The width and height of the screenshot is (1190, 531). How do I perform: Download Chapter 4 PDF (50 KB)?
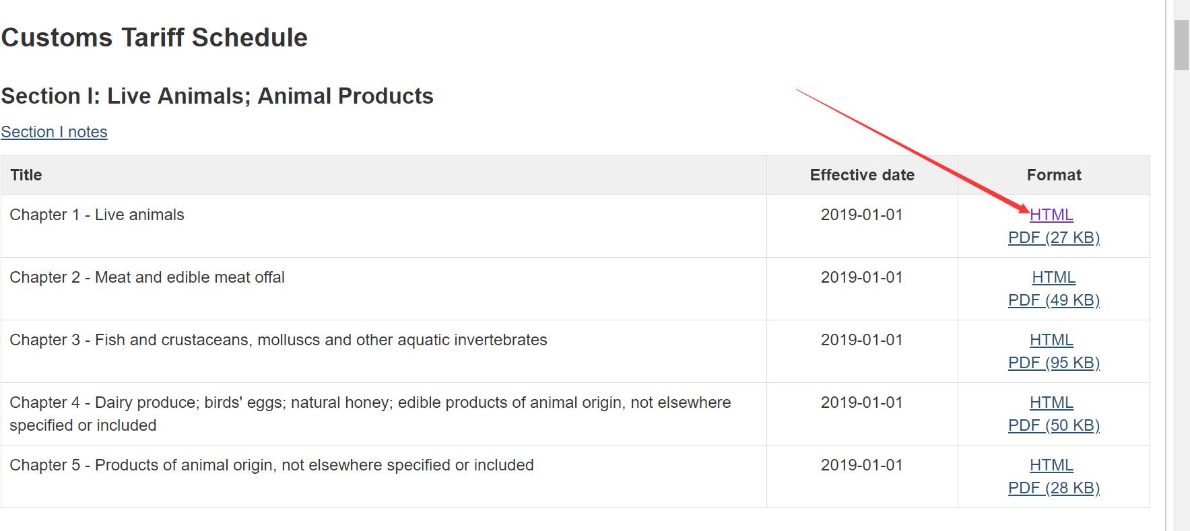click(1053, 425)
